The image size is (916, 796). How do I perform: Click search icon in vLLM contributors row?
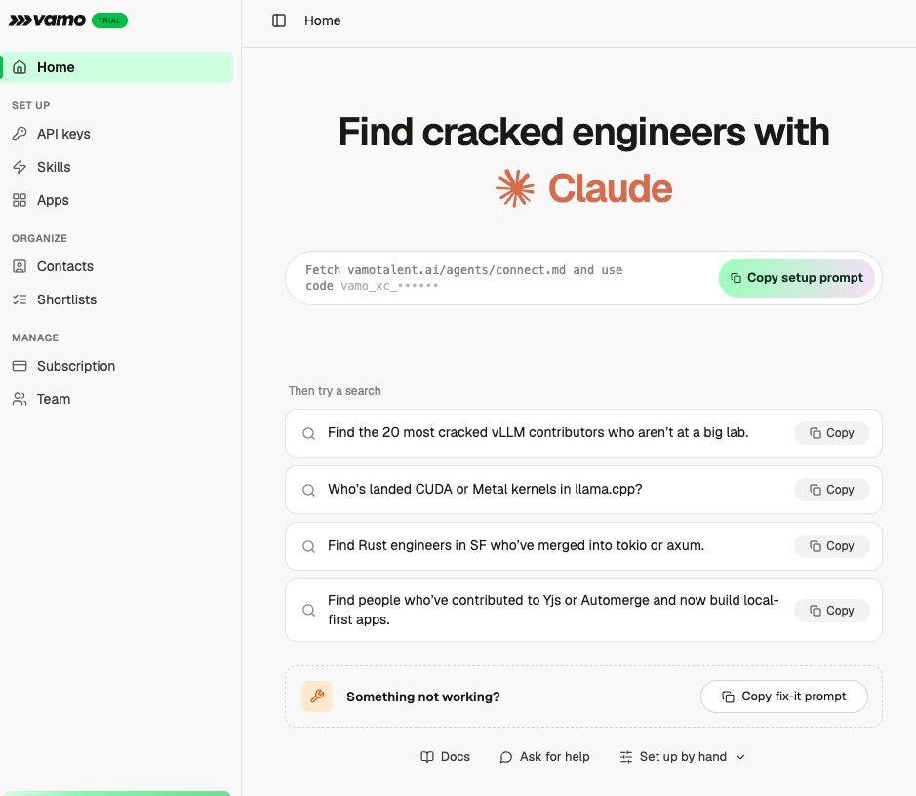[308, 433]
